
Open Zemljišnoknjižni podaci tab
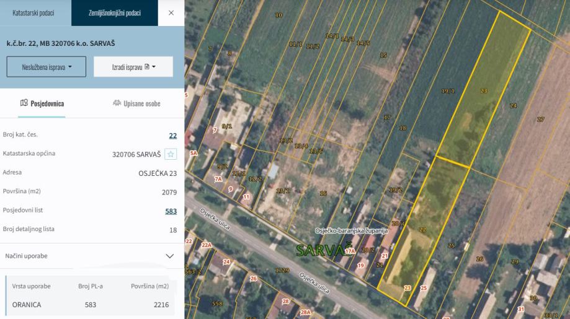tap(115, 13)
